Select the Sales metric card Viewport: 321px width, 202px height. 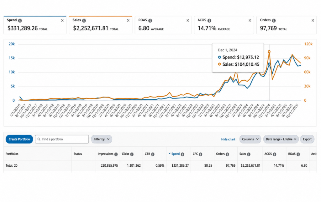tap(101, 25)
